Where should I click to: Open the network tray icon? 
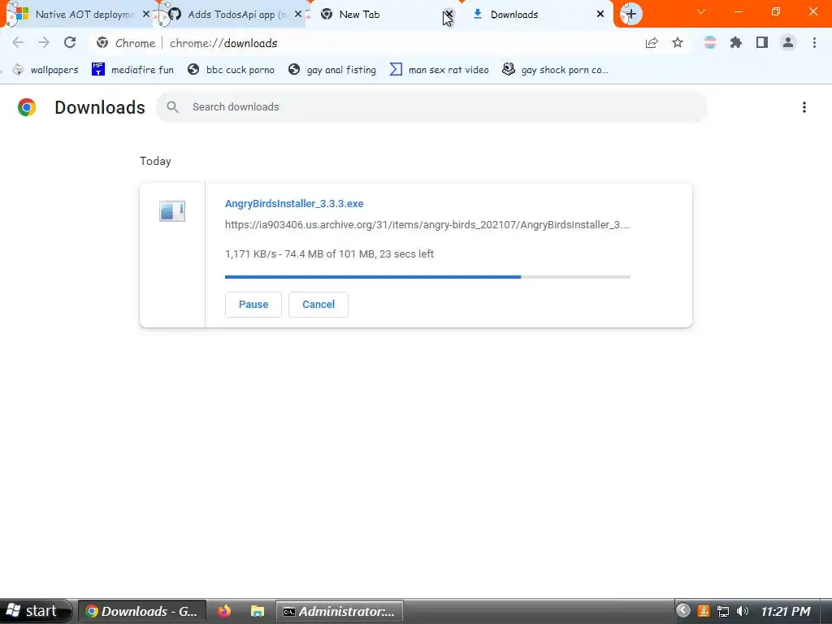[722, 611]
